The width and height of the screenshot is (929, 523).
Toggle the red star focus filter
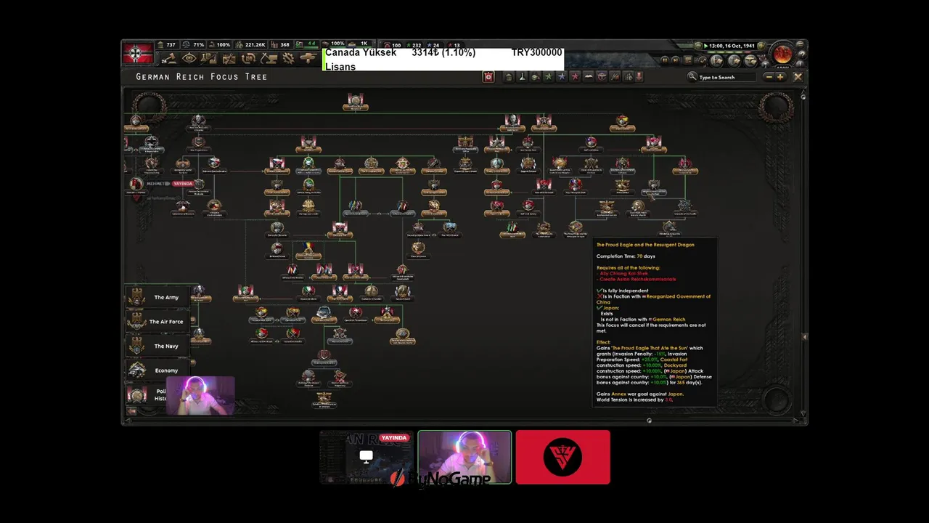(x=575, y=77)
